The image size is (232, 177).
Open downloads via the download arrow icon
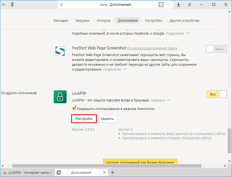click(179, 5)
